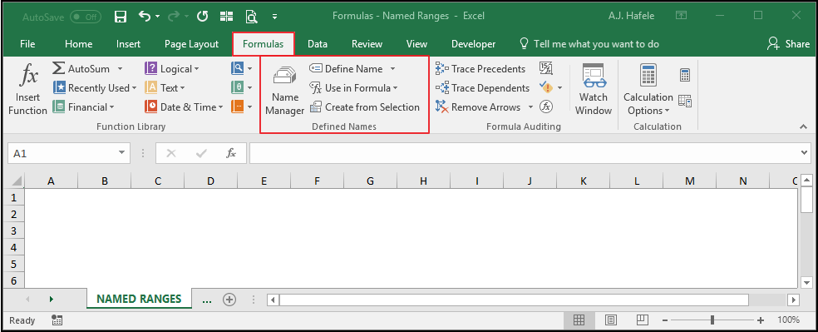Open Ribbon Display Options in the title bar
Viewport: 818px width, 332px height.
pos(681,16)
